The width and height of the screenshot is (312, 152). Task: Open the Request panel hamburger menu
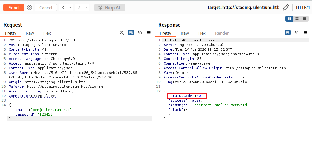click(149, 32)
